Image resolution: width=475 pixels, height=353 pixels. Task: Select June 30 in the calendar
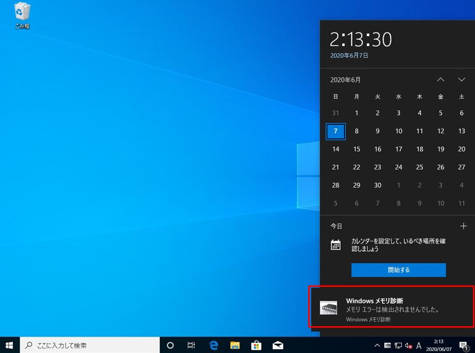(377, 185)
